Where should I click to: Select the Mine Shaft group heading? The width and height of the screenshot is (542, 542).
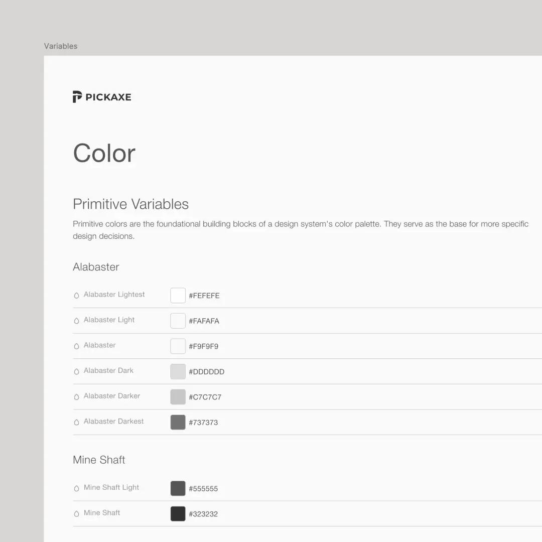[x=99, y=460]
